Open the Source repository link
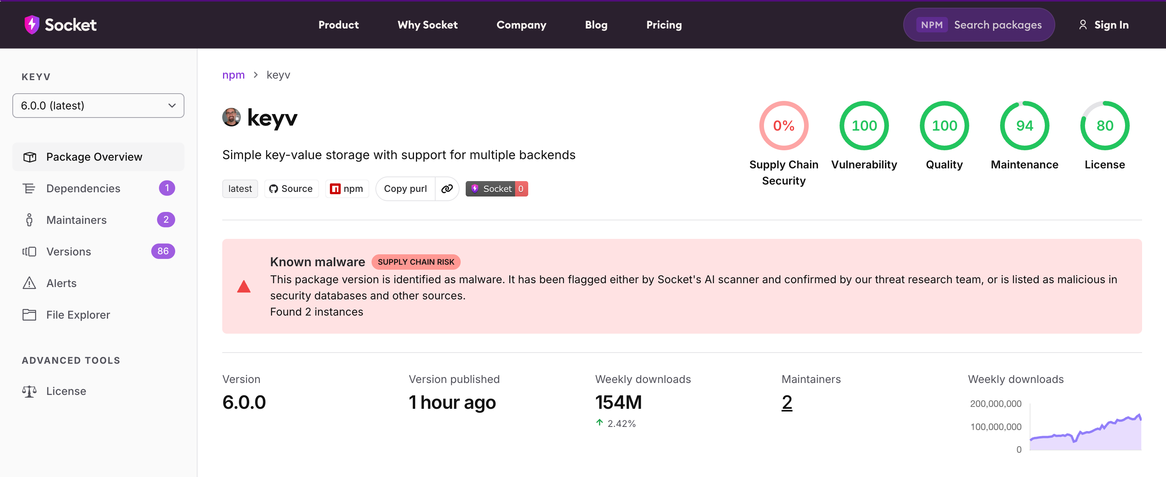 coord(292,188)
